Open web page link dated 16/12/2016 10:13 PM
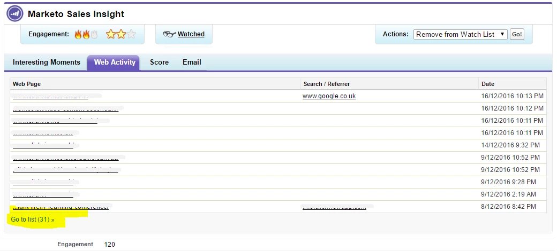The image size is (557, 251). (50, 96)
